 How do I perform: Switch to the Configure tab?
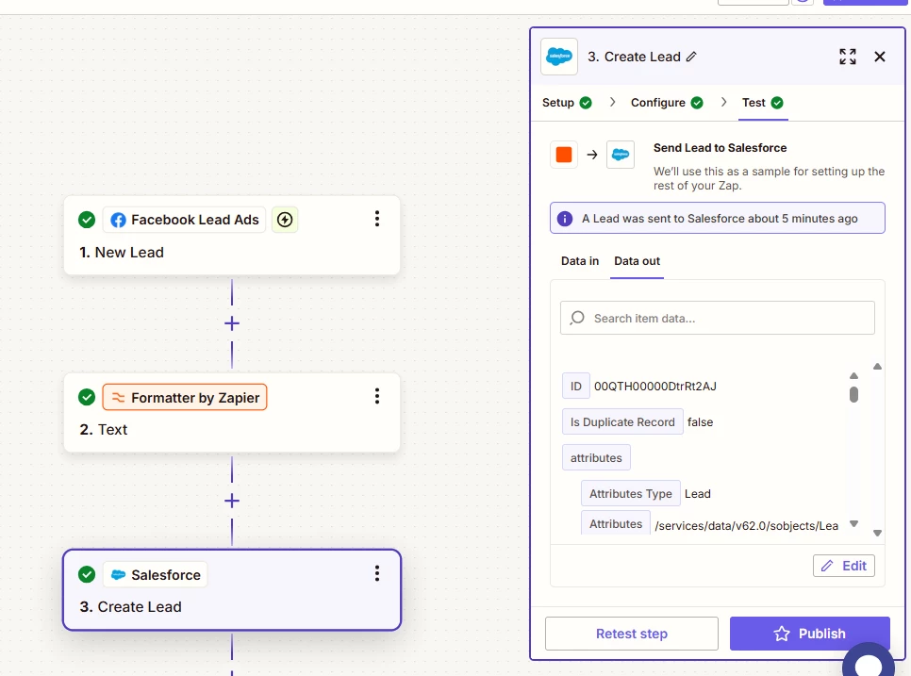pos(667,103)
